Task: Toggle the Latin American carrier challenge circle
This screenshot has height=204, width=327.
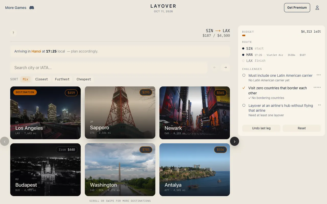Action: (244, 75)
